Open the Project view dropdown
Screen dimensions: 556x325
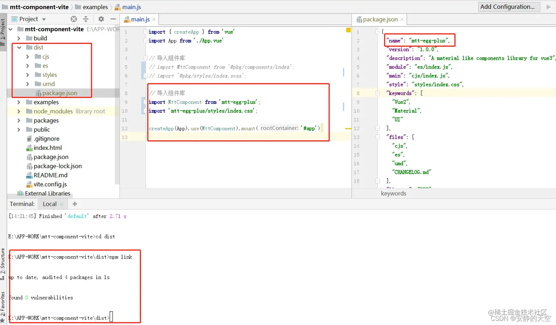[x=44, y=19]
